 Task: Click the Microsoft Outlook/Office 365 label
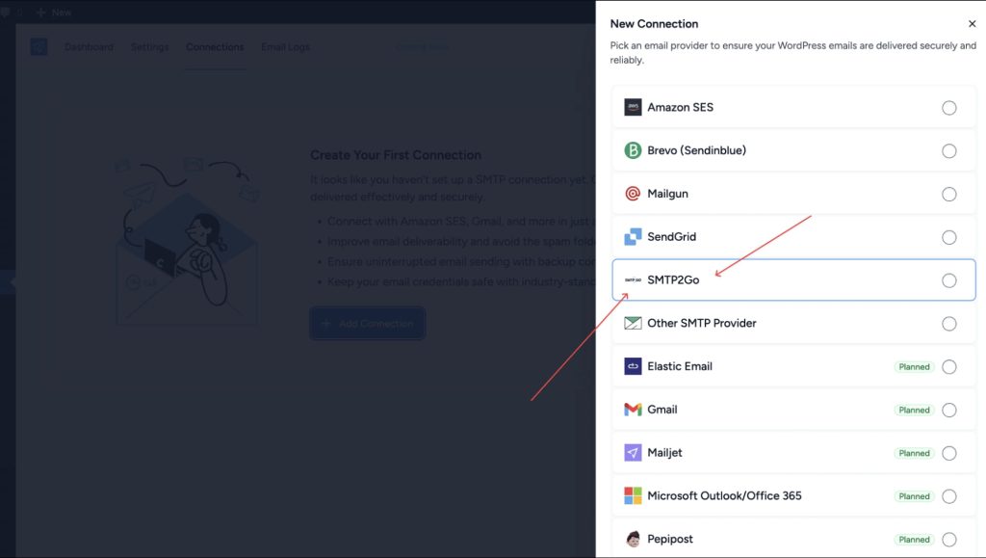tap(724, 495)
